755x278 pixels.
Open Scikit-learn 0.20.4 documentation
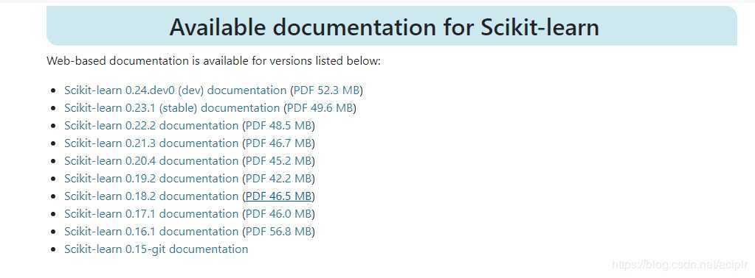[x=151, y=161]
